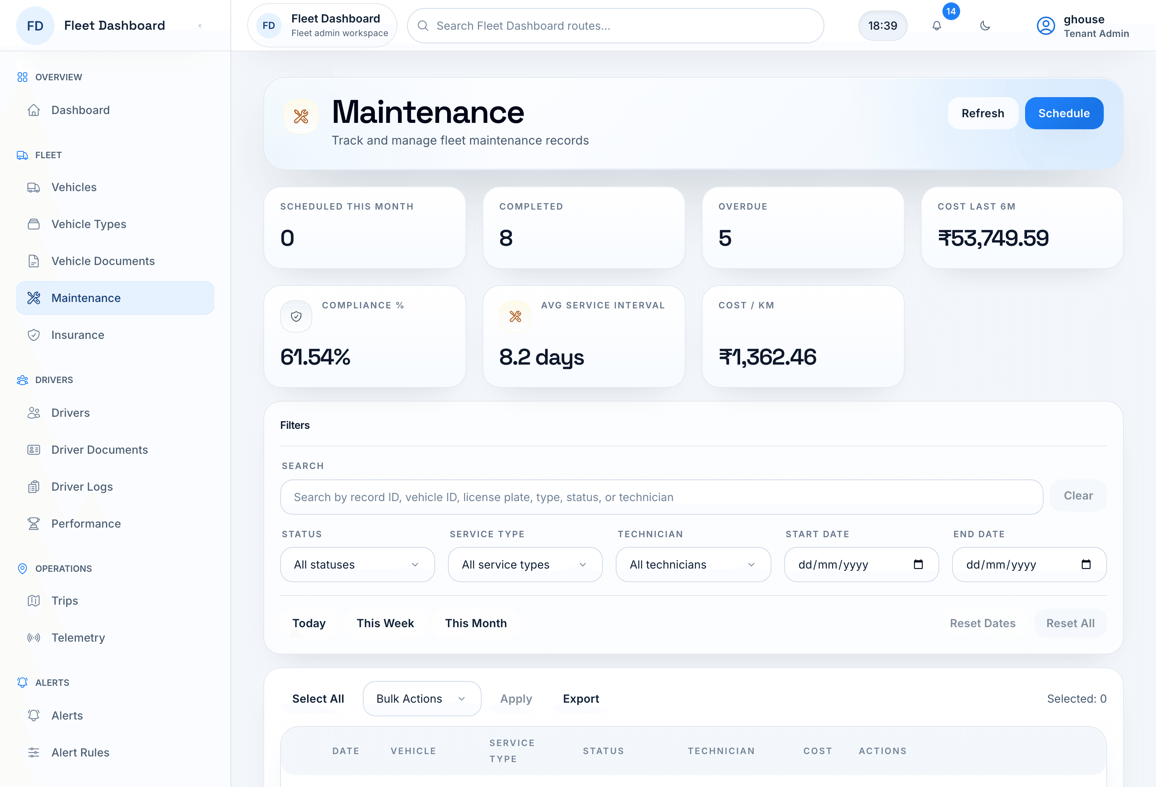Click the Refresh button
1156x787 pixels.
(x=983, y=113)
